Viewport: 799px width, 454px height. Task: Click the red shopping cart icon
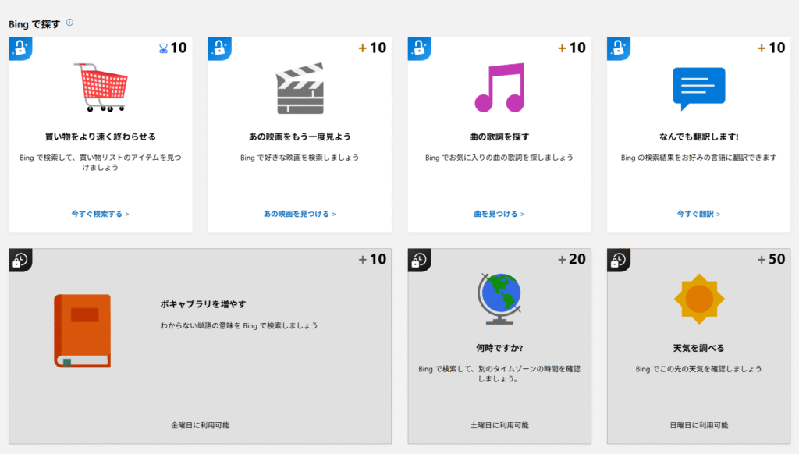coord(101,87)
